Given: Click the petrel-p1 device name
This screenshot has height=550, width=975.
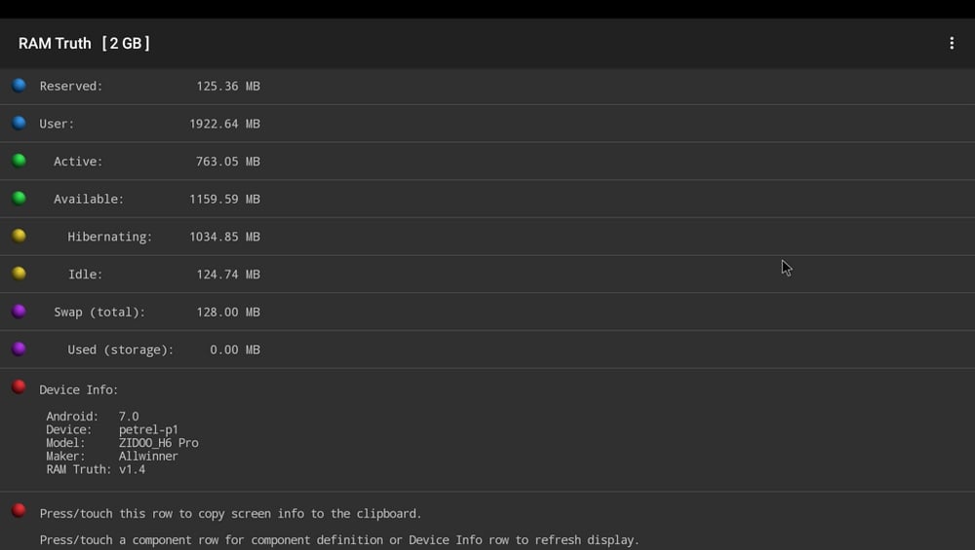Looking at the screenshot, I should coord(148,429).
